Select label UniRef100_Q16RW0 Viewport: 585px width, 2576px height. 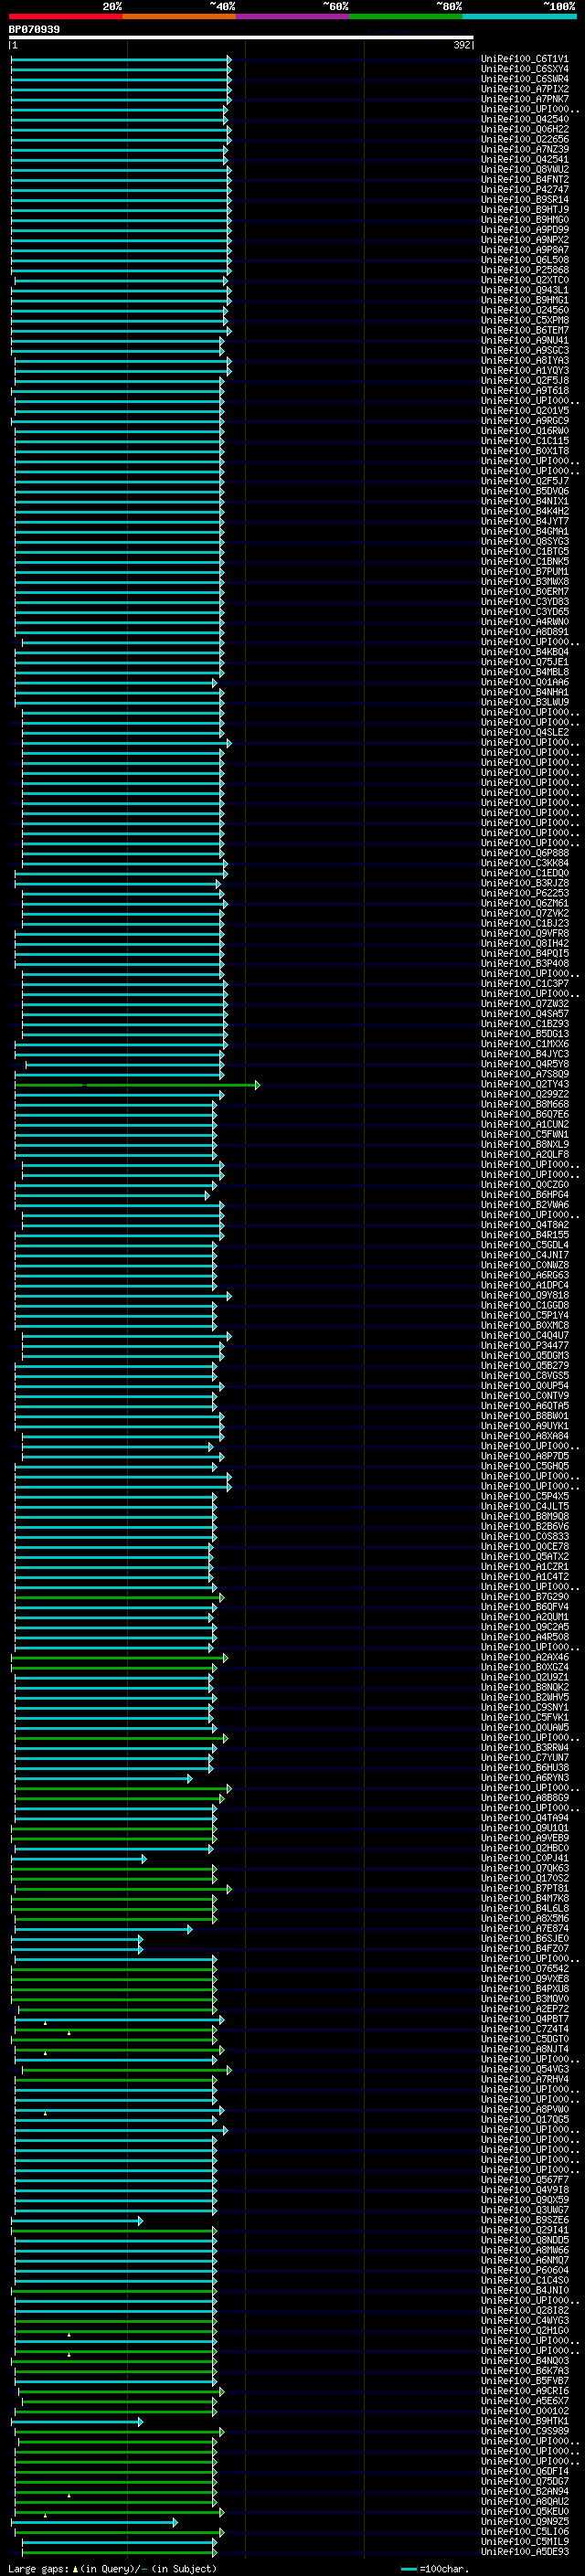(x=525, y=431)
